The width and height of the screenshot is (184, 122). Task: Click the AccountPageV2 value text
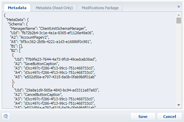point(34,37)
